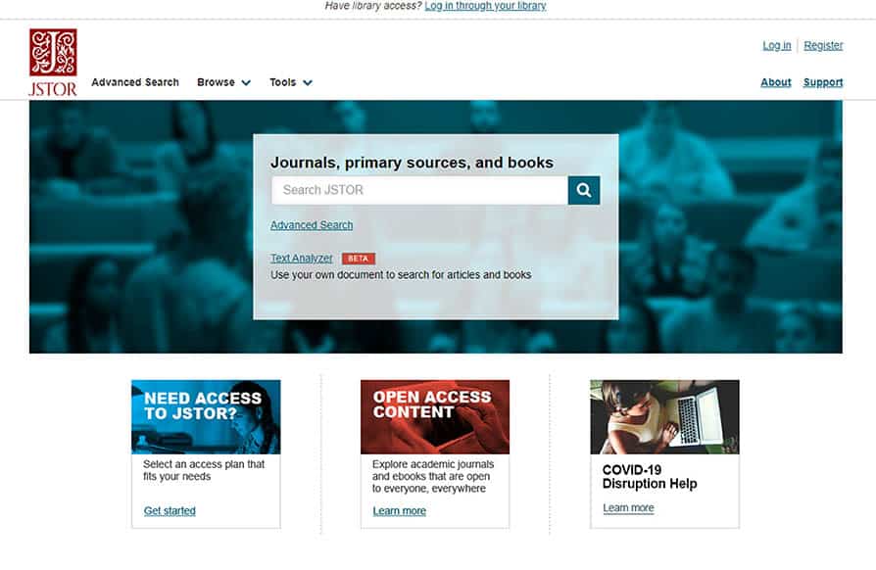Click Learn more under COVID-19 Disruption Help

pyautogui.click(x=628, y=508)
